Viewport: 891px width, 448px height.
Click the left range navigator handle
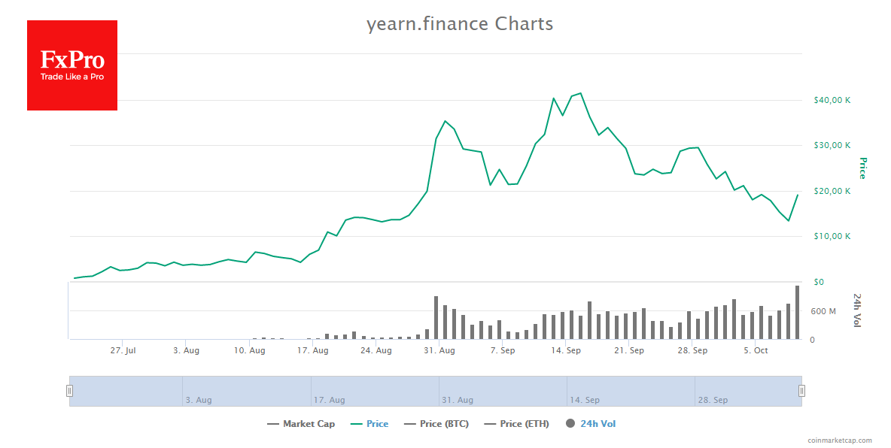(69, 391)
